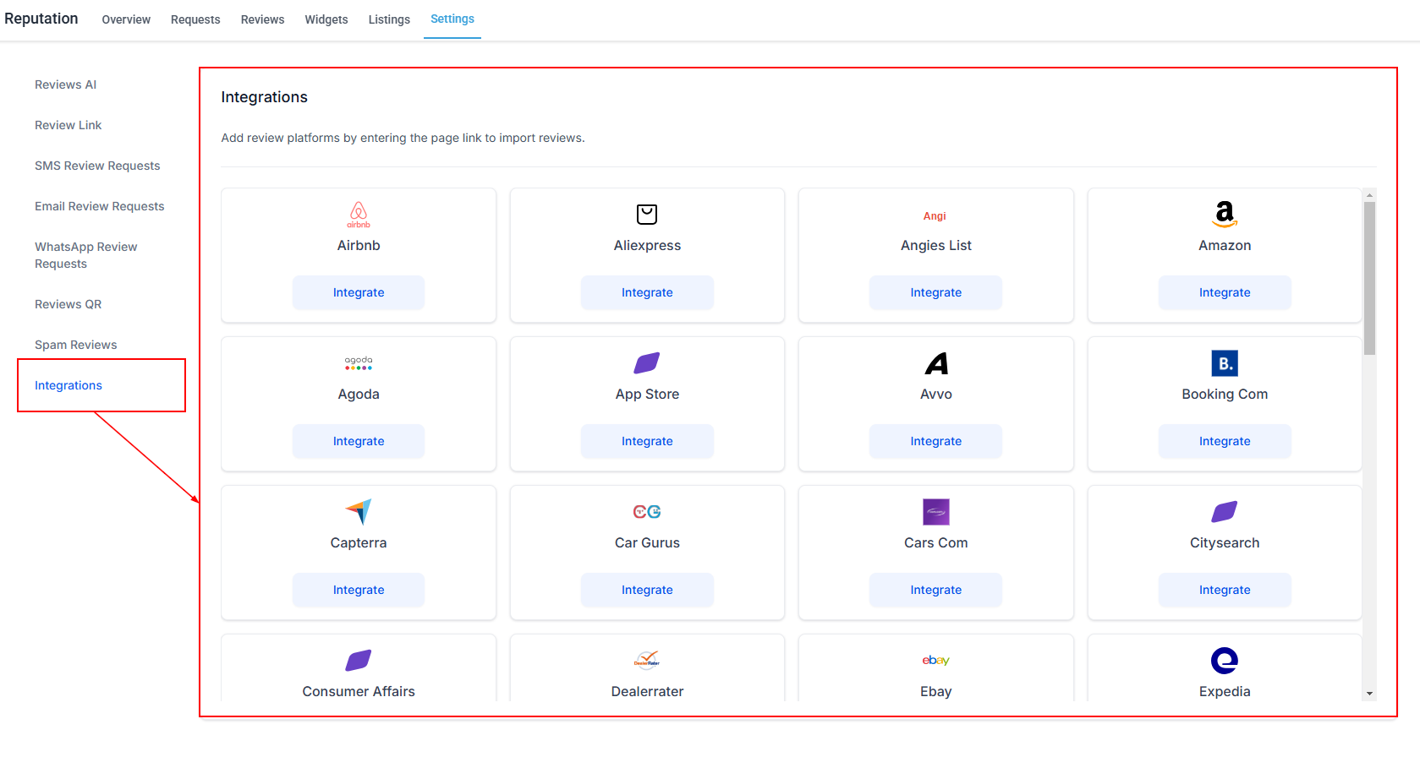Click the Agoda logo icon
1420x757 pixels.
pos(359,363)
